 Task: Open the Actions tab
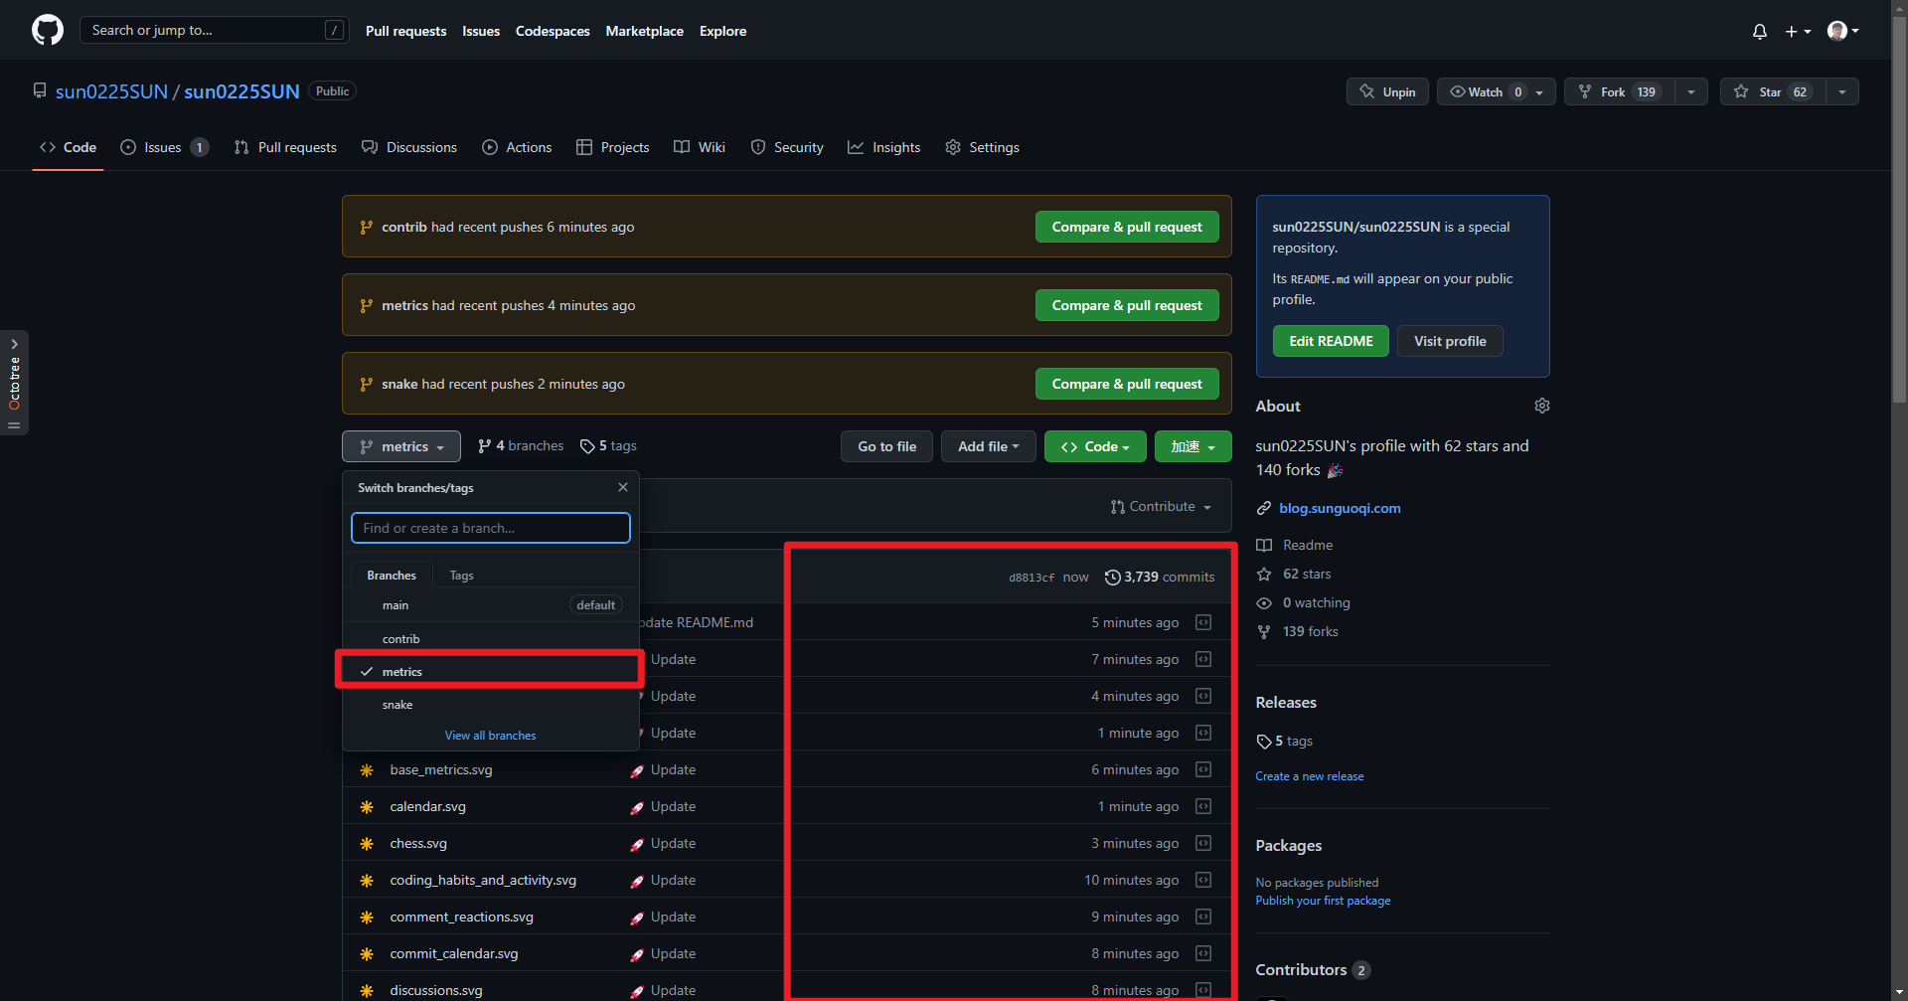click(517, 147)
